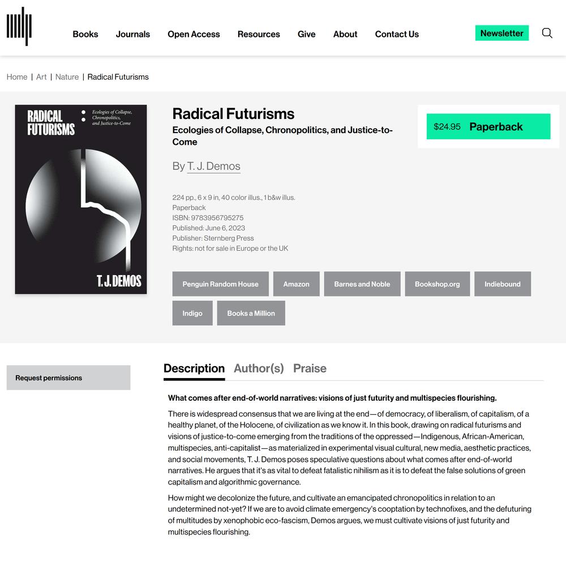Click Publisher: Sternberg Press text
566x566 pixels.
(x=213, y=238)
